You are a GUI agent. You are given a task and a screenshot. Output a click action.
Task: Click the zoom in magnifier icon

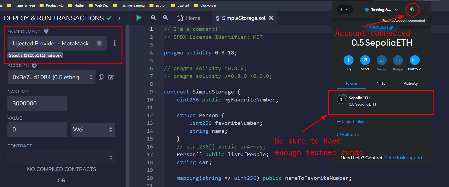(x=166, y=18)
